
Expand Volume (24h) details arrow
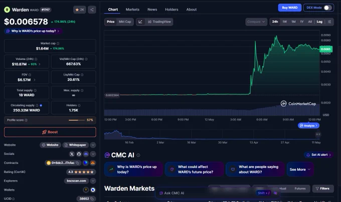point(40,64)
